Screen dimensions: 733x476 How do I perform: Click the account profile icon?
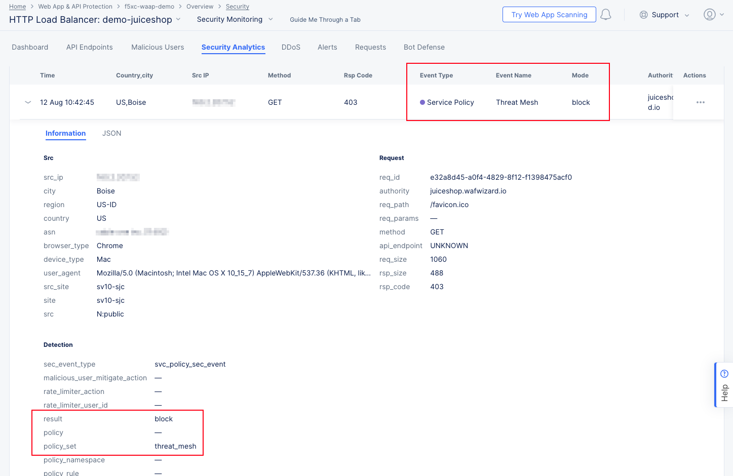(709, 14)
